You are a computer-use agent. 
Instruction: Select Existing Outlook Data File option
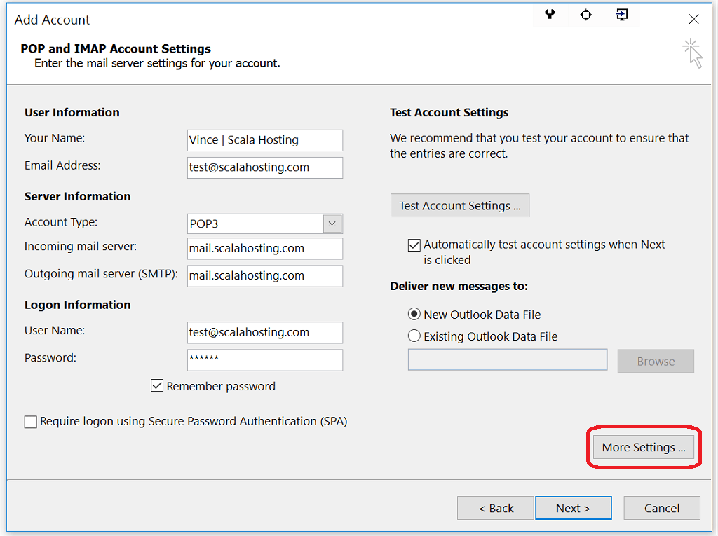pyautogui.click(x=414, y=336)
